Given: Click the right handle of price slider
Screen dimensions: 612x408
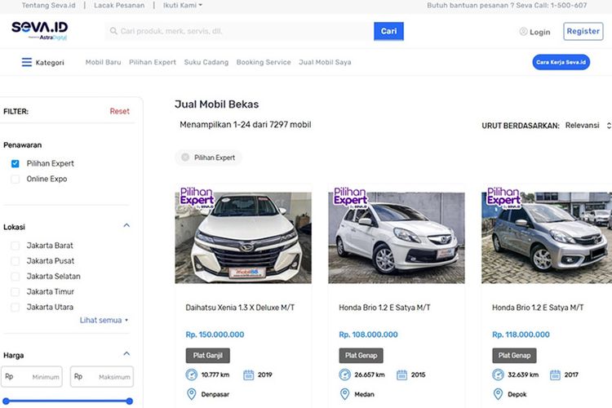Looking at the screenshot, I should [129, 401].
